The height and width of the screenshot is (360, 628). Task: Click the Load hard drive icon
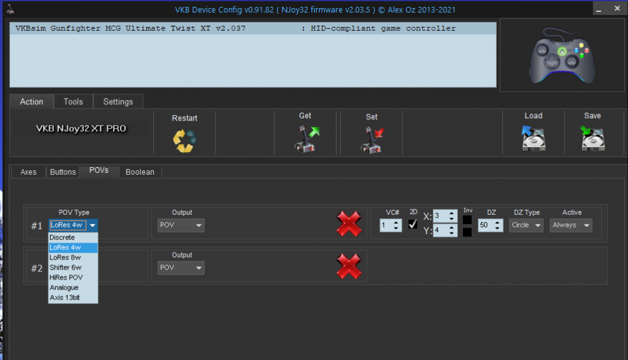point(533,138)
